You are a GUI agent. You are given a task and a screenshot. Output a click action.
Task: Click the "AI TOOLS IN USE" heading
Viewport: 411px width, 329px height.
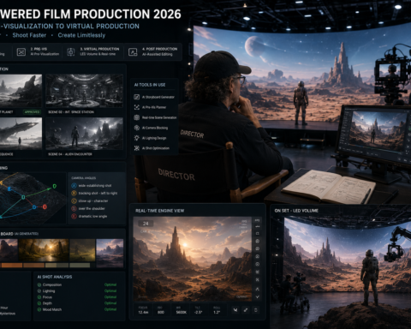point(150,85)
